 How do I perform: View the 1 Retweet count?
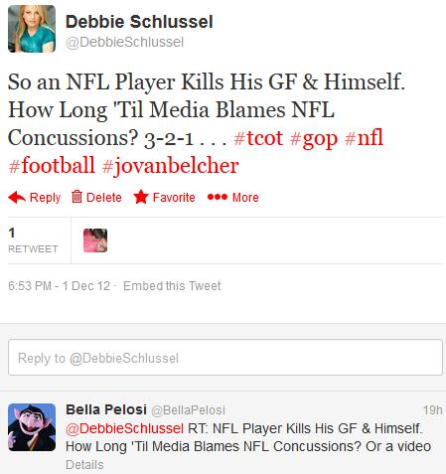click(33, 240)
